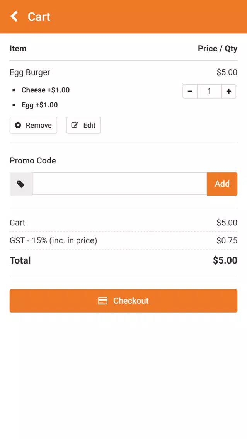The width and height of the screenshot is (247, 439).
Task: Focus the Promo Code text field
Action: click(x=119, y=184)
